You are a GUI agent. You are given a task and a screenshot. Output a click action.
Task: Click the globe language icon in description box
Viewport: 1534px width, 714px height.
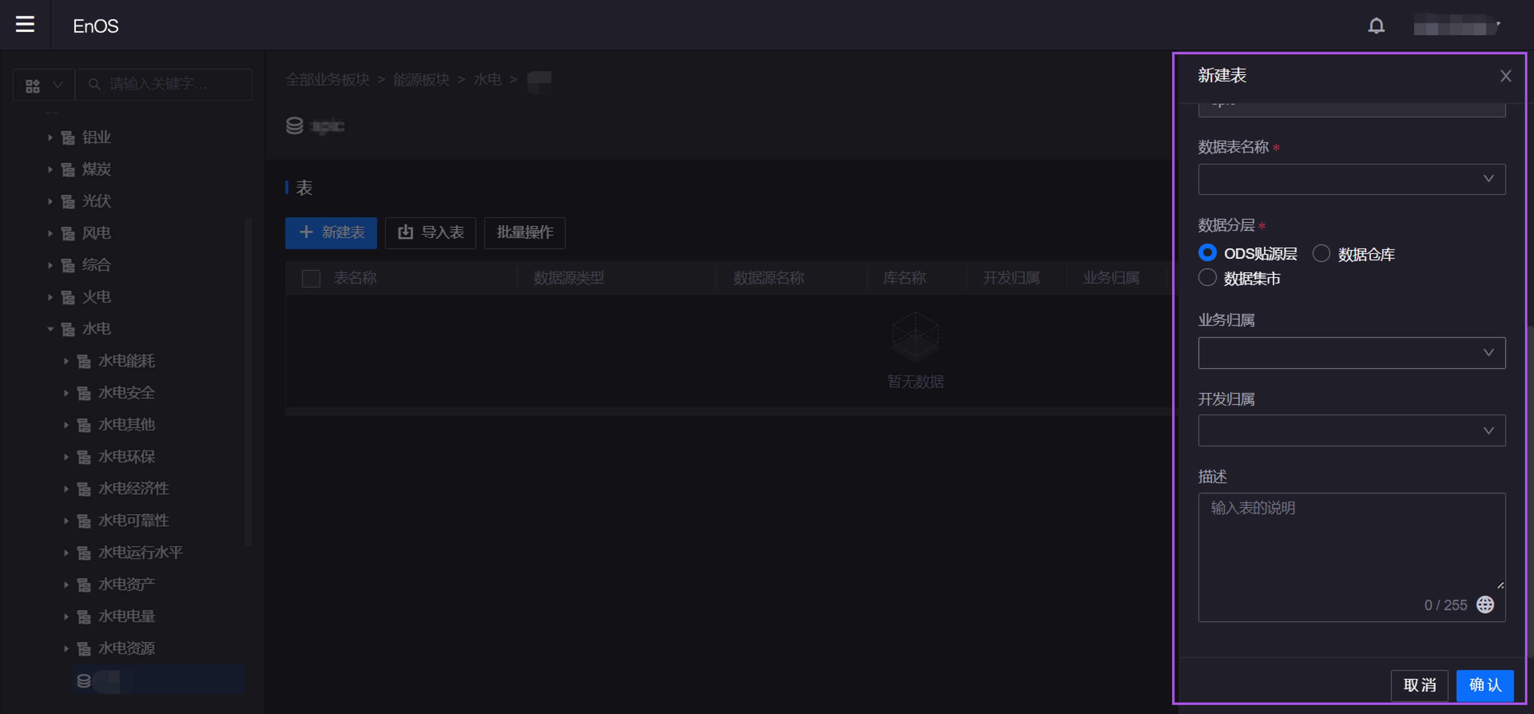1485,605
